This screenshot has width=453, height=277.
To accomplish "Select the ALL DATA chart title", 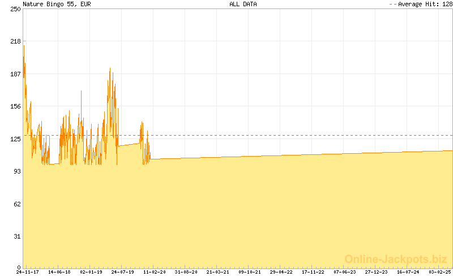I will pyautogui.click(x=243, y=4).
